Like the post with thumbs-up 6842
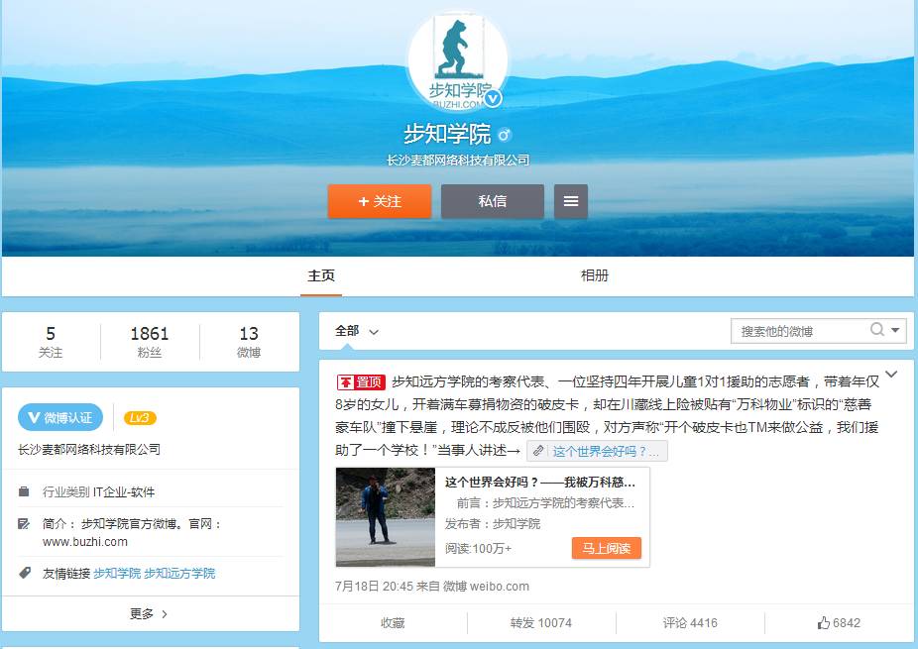918x649 pixels. [x=839, y=623]
